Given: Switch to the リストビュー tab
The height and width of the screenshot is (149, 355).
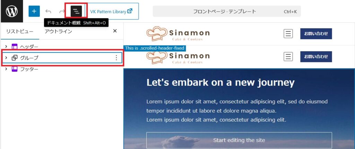Looking at the screenshot, I should (19, 31).
